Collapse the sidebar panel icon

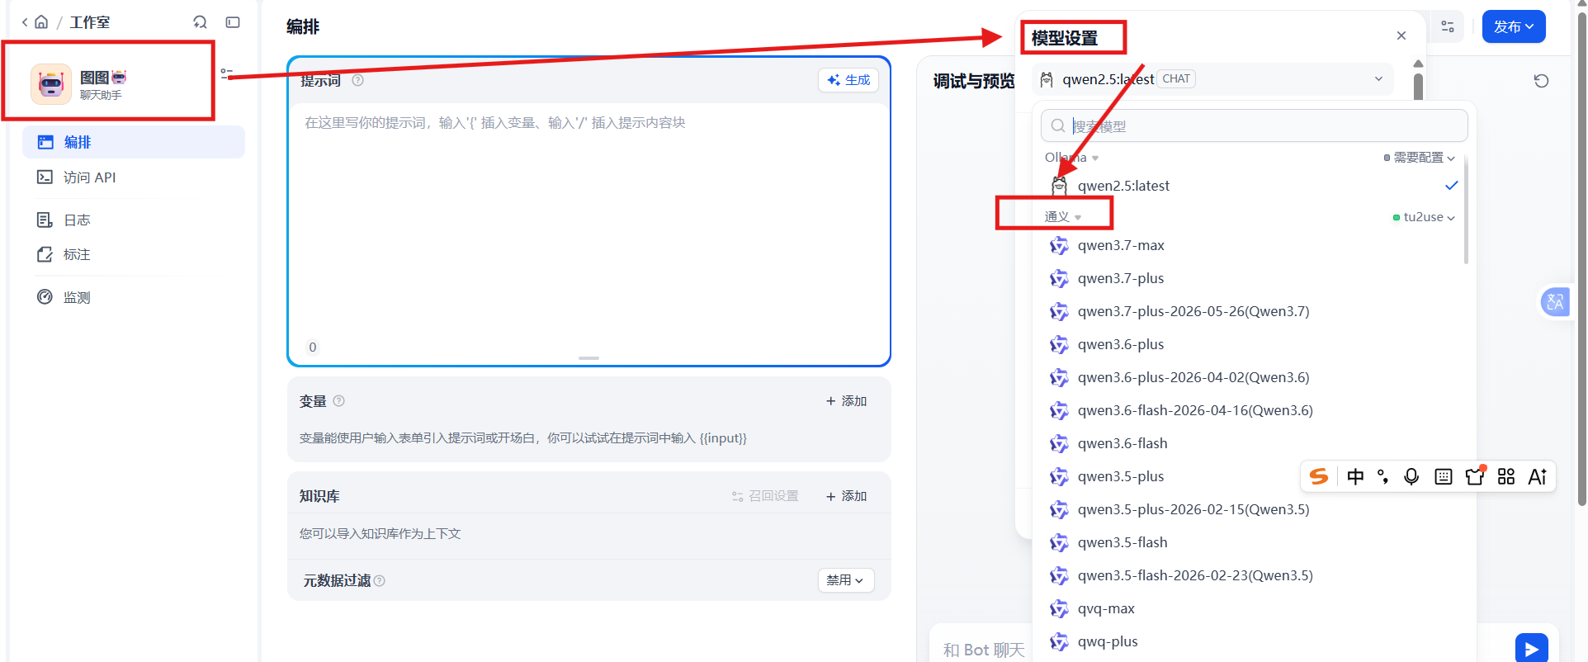click(x=233, y=22)
